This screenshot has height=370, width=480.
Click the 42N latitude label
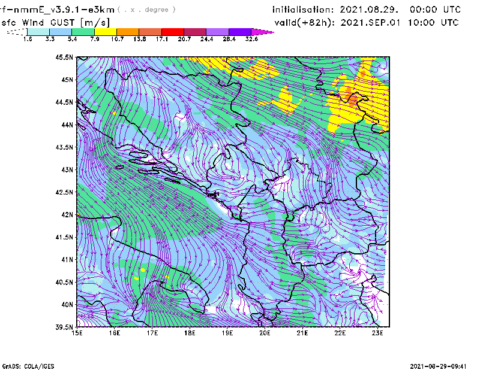pyautogui.click(x=67, y=215)
